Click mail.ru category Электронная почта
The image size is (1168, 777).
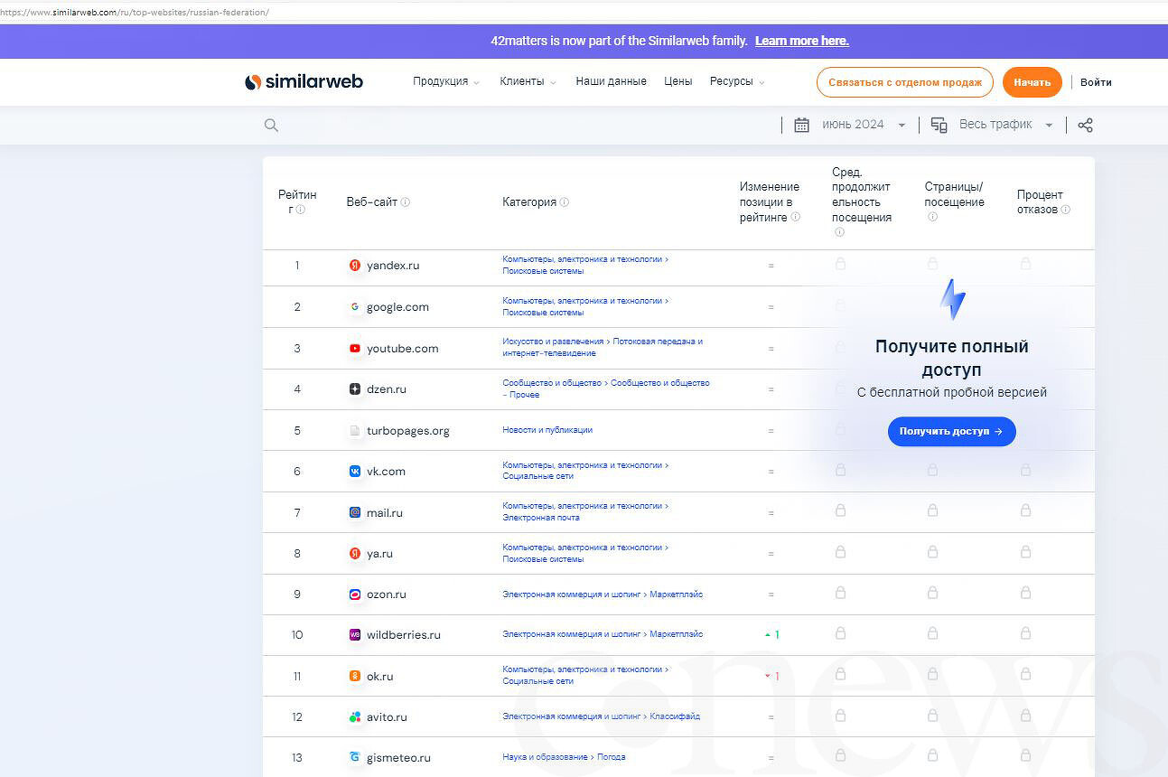coord(541,518)
